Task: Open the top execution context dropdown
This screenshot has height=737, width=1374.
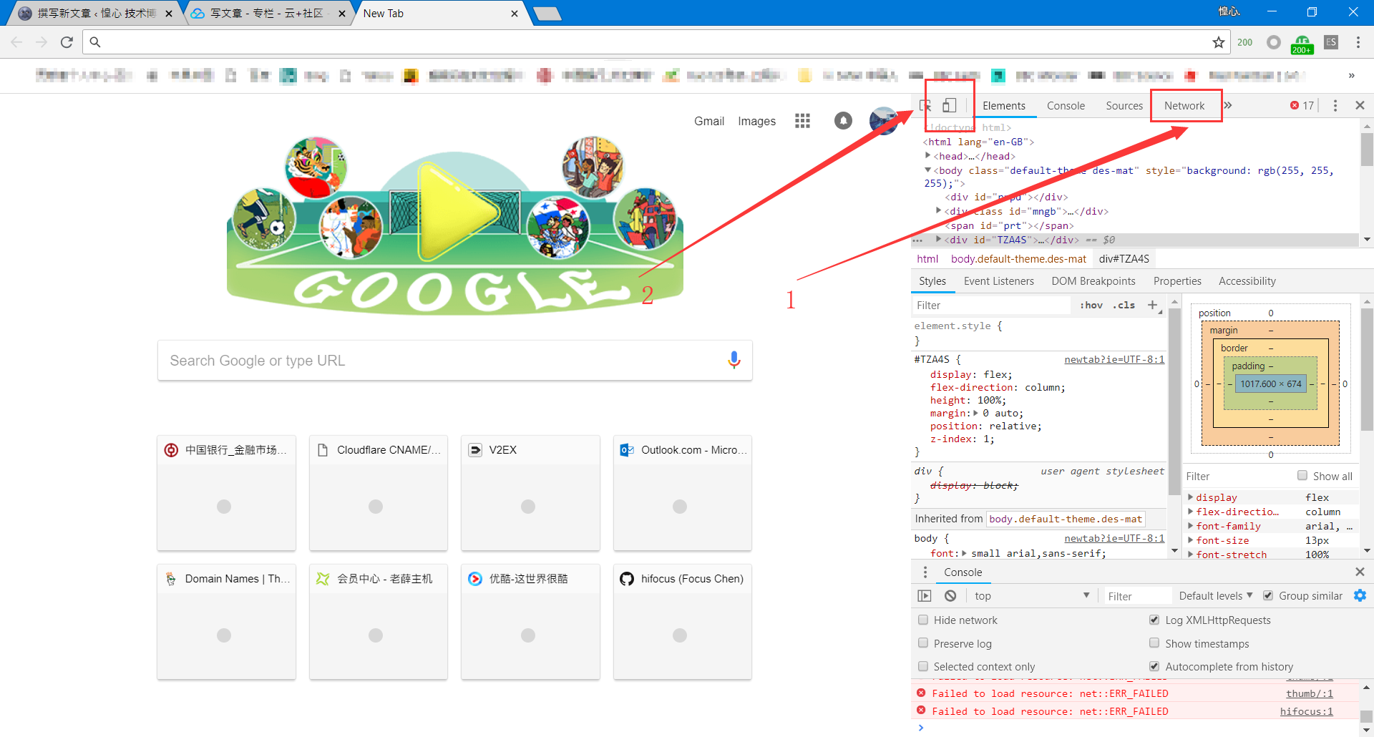Action: pyautogui.click(x=1032, y=595)
